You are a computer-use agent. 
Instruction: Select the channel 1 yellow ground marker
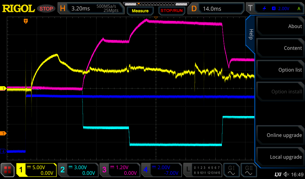point(4,89)
